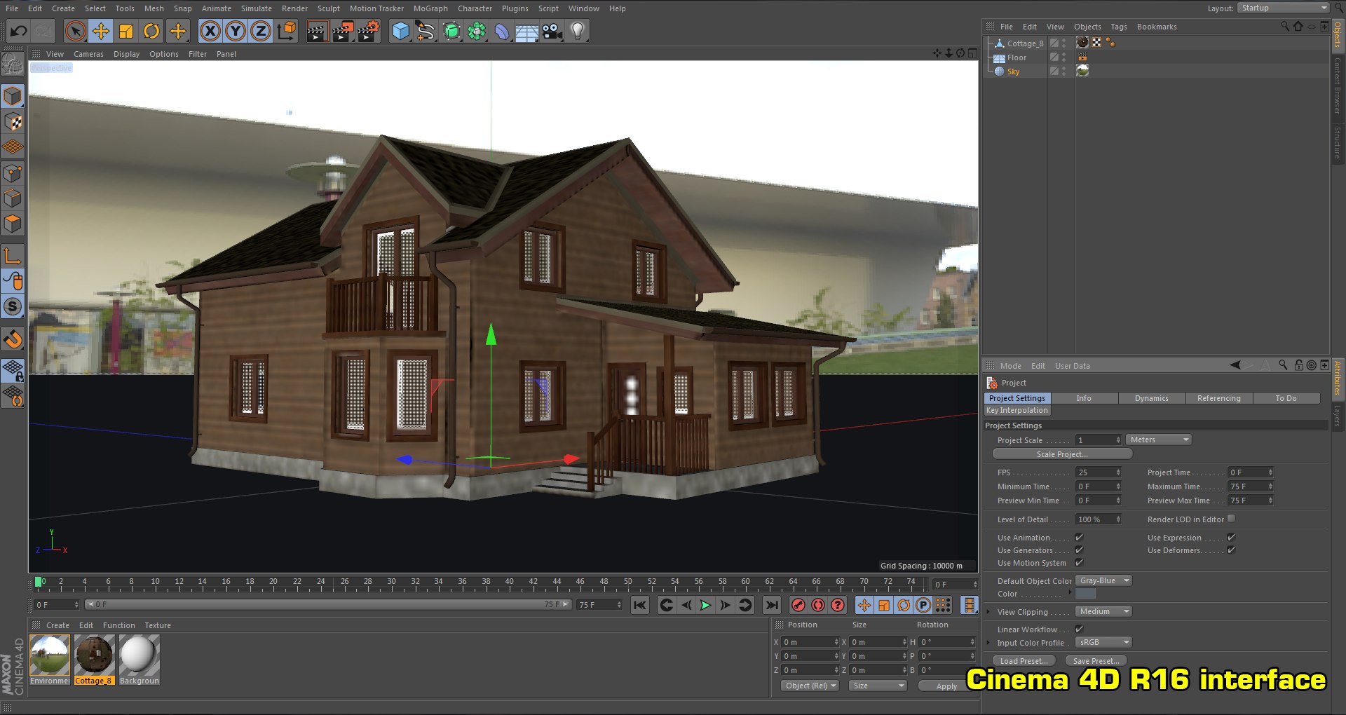
Task: Click frame 36 on the timeline ruler
Action: click(x=462, y=583)
